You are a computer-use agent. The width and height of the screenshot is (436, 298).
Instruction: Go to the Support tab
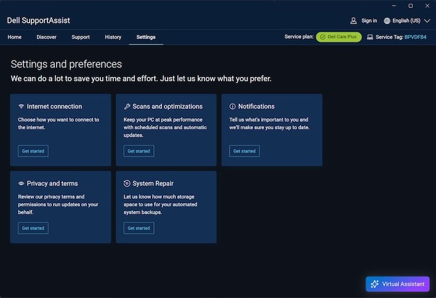(x=81, y=37)
